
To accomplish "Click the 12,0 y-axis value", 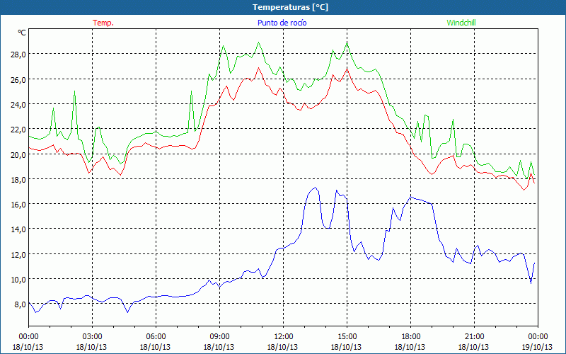I will 18,254.
